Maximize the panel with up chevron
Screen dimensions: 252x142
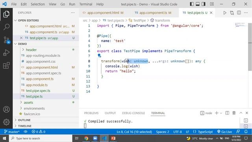click(241, 113)
